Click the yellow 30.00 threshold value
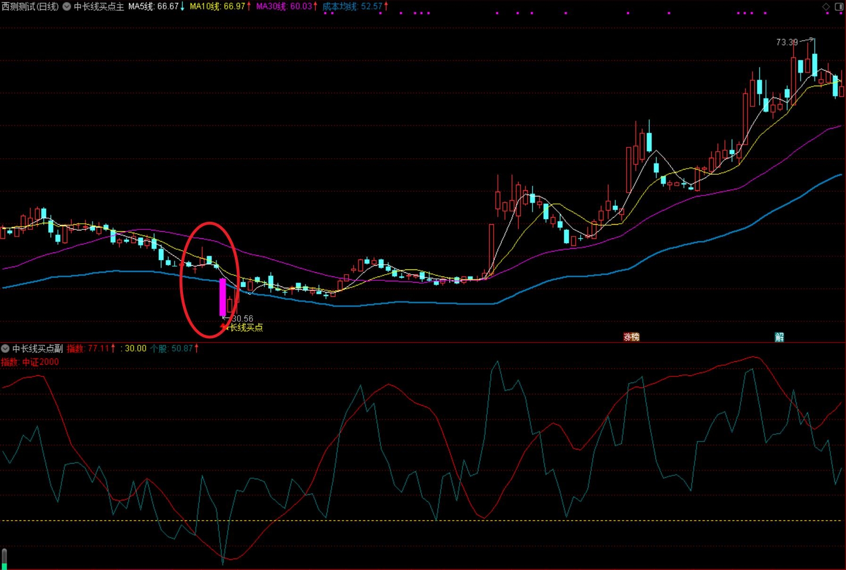The image size is (846, 570). (x=135, y=349)
